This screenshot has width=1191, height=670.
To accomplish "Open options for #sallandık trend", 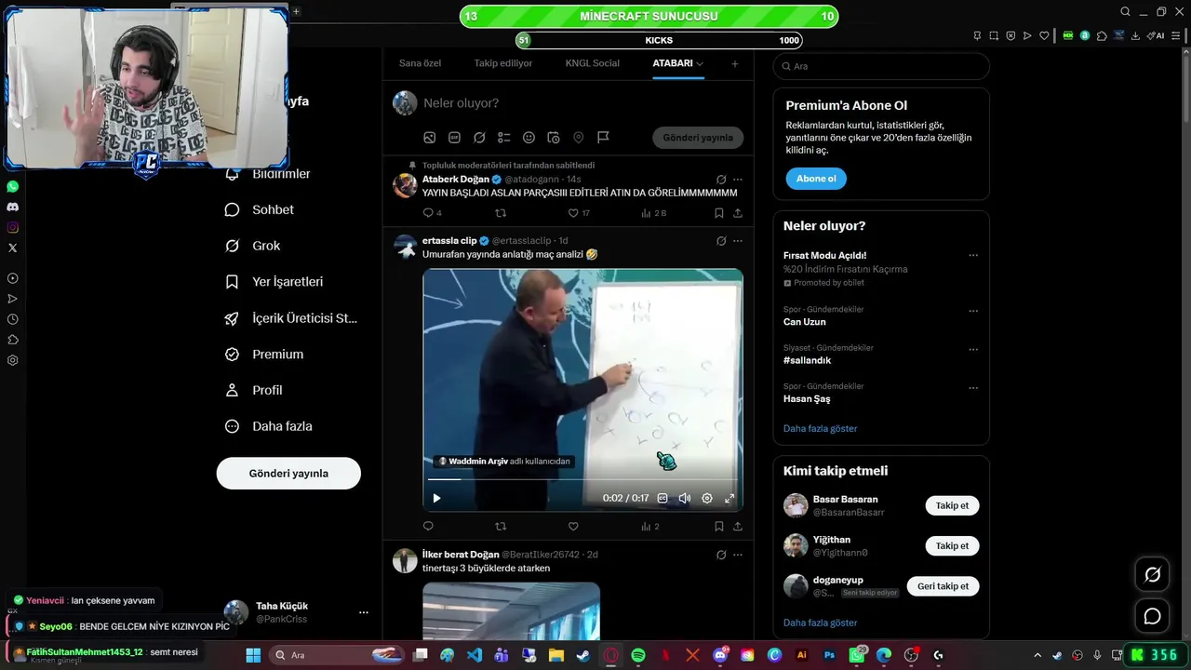I will click(x=973, y=349).
